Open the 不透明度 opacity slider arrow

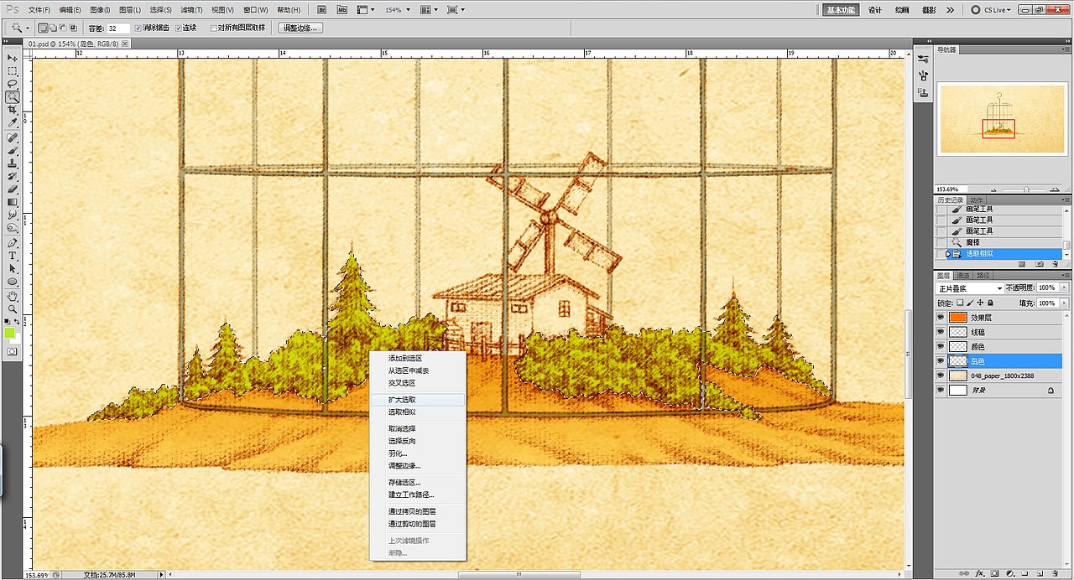tap(1065, 288)
